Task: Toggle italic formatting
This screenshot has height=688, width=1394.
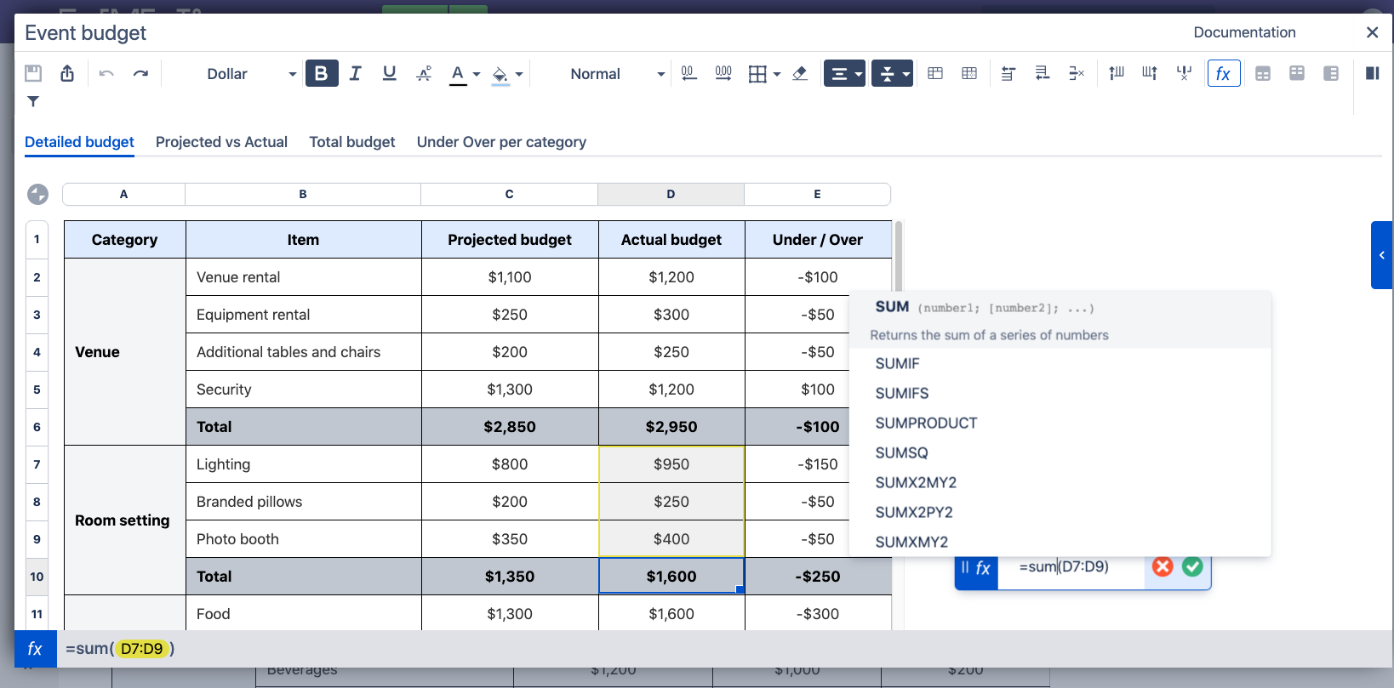Action: (x=356, y=73)
